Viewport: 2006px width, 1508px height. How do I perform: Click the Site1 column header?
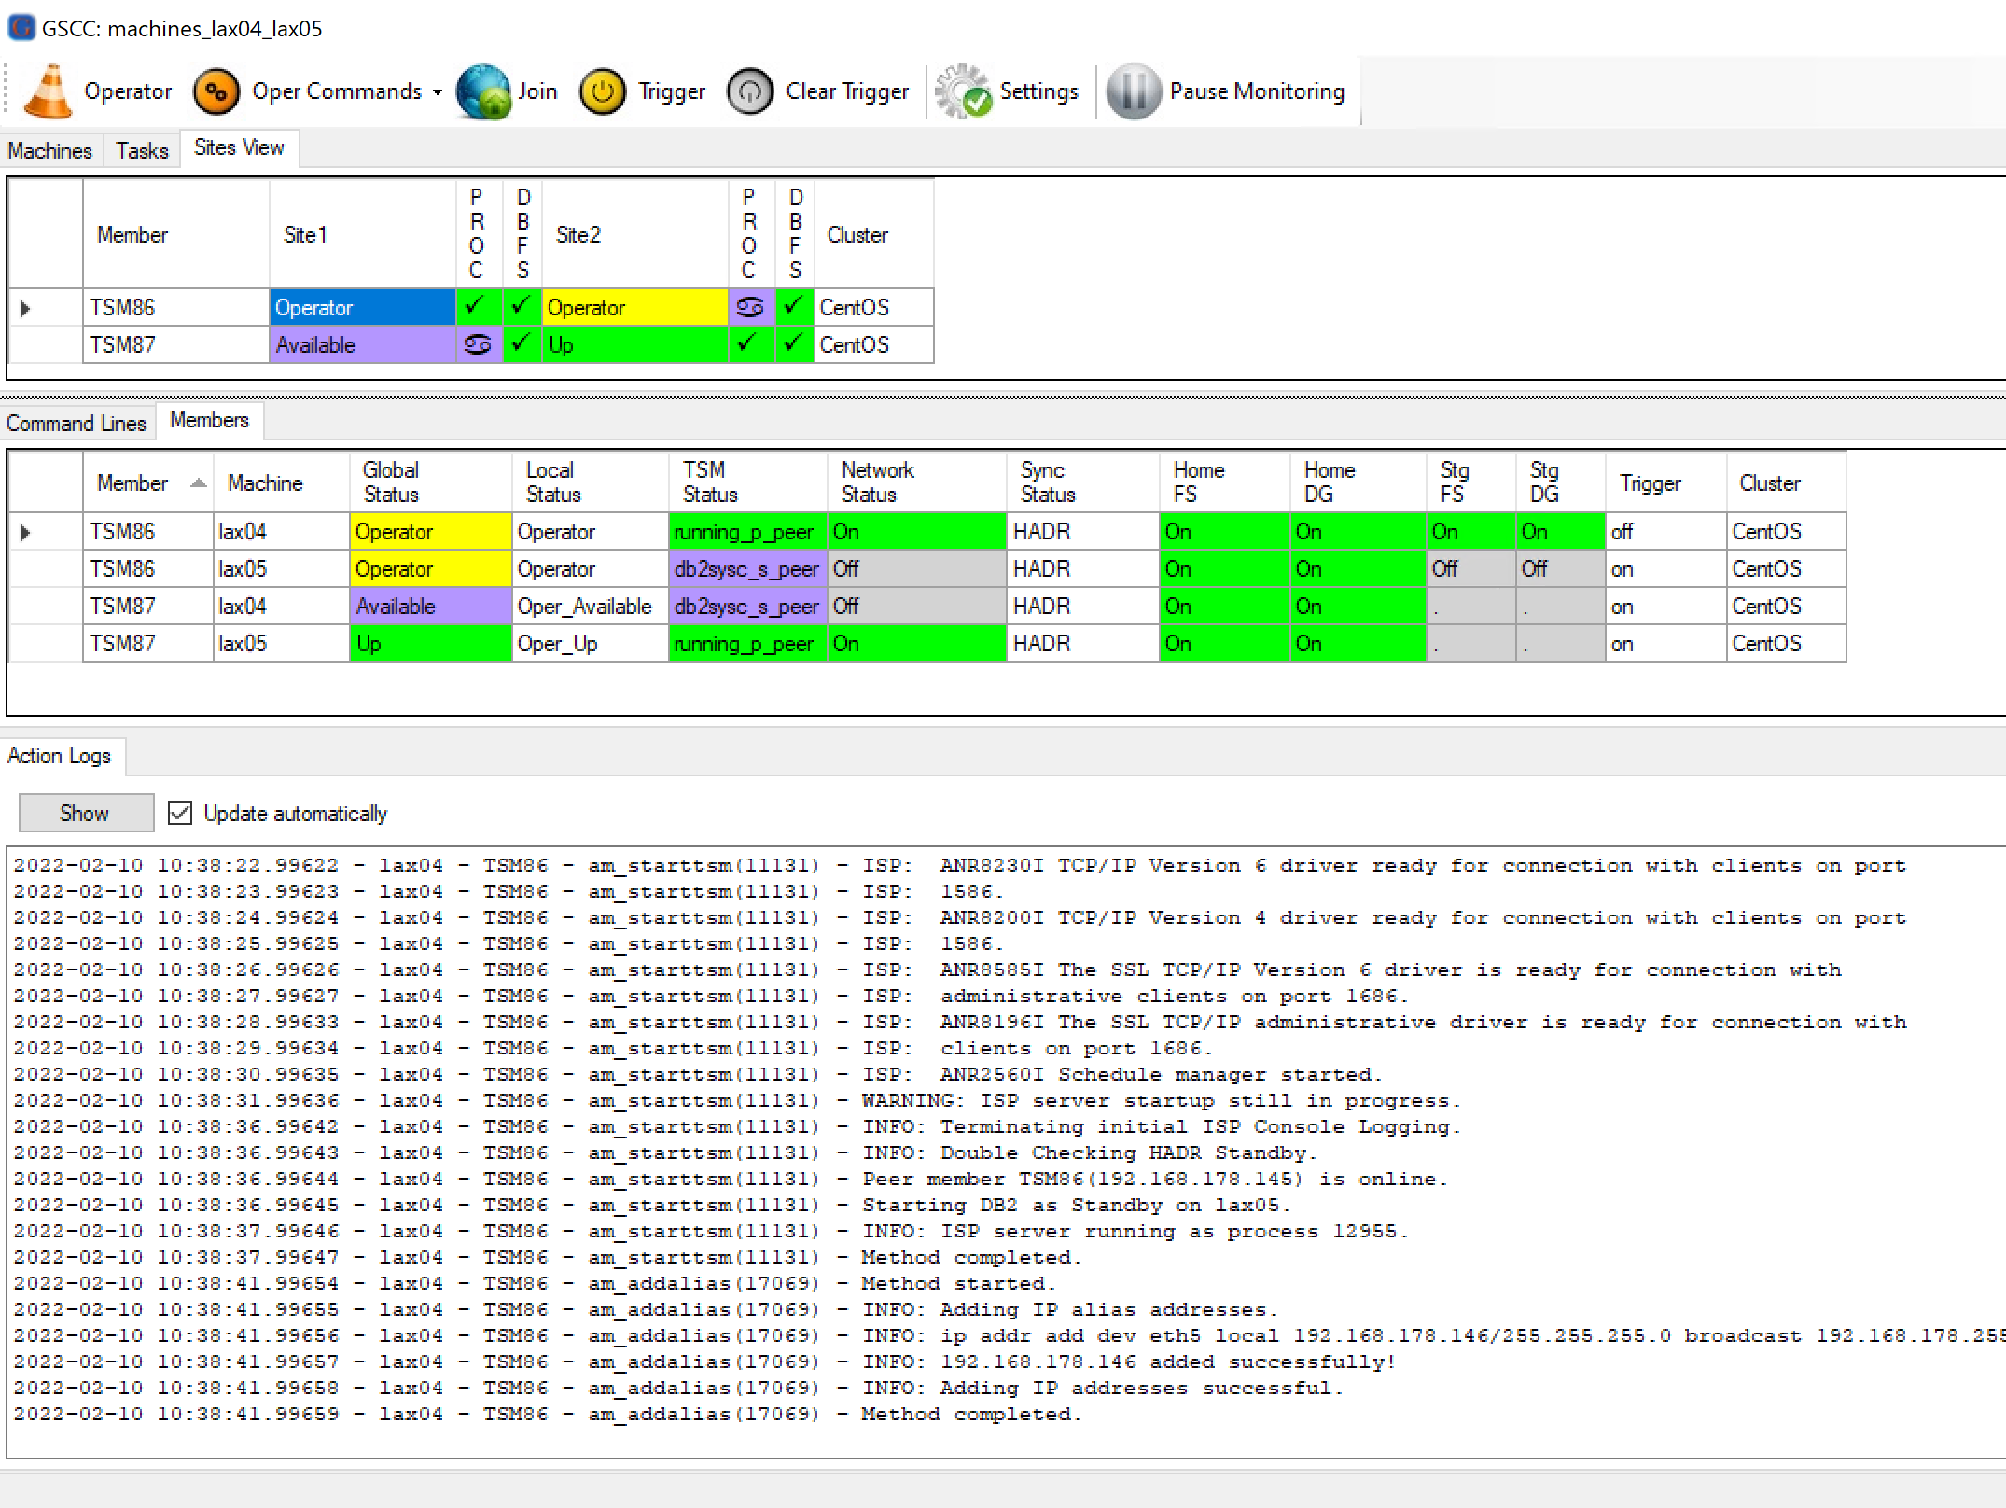362,234
